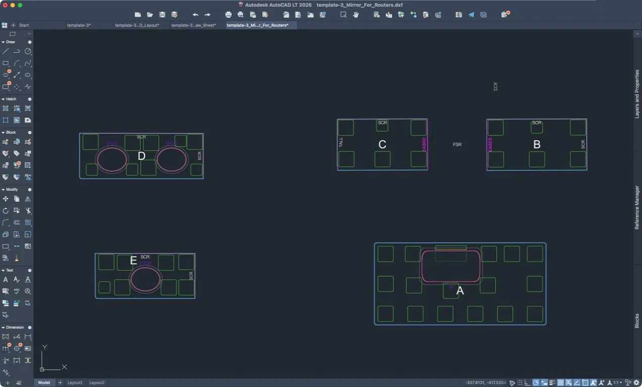Run the spell check ABC tool
Screen dimensions: 642x387
17,291
